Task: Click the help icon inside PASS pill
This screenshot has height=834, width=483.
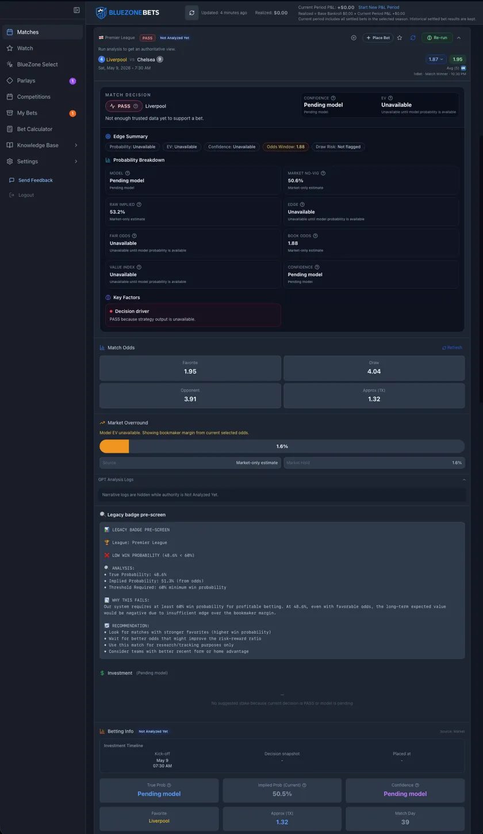Action: 136,106
